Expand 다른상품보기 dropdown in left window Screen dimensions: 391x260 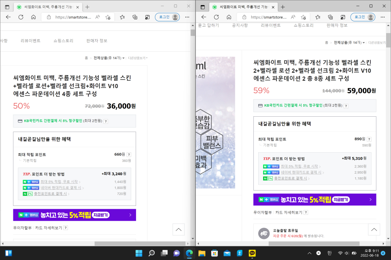coord(138,58)
